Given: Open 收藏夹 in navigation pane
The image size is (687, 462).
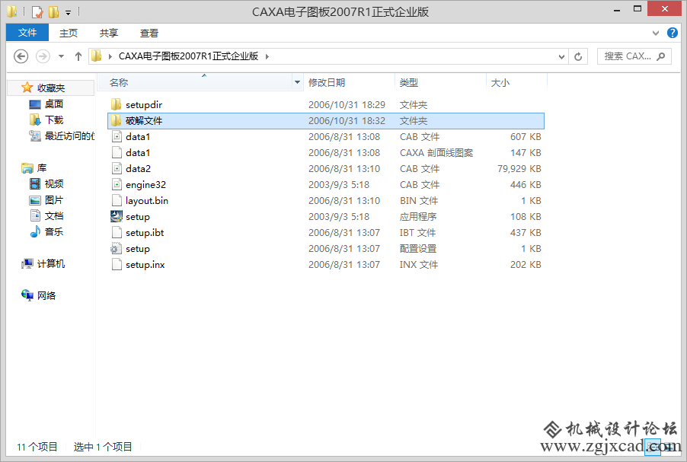Looking at the screenshot, I should 51,88.
